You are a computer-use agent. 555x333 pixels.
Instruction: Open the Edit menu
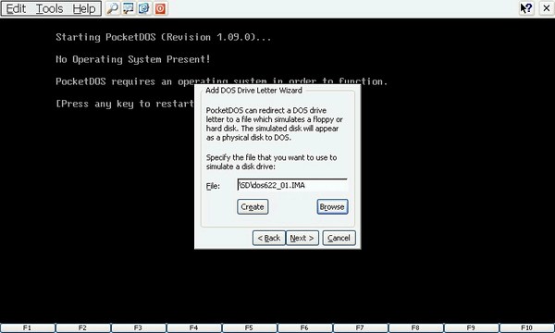tap(16, 8)
